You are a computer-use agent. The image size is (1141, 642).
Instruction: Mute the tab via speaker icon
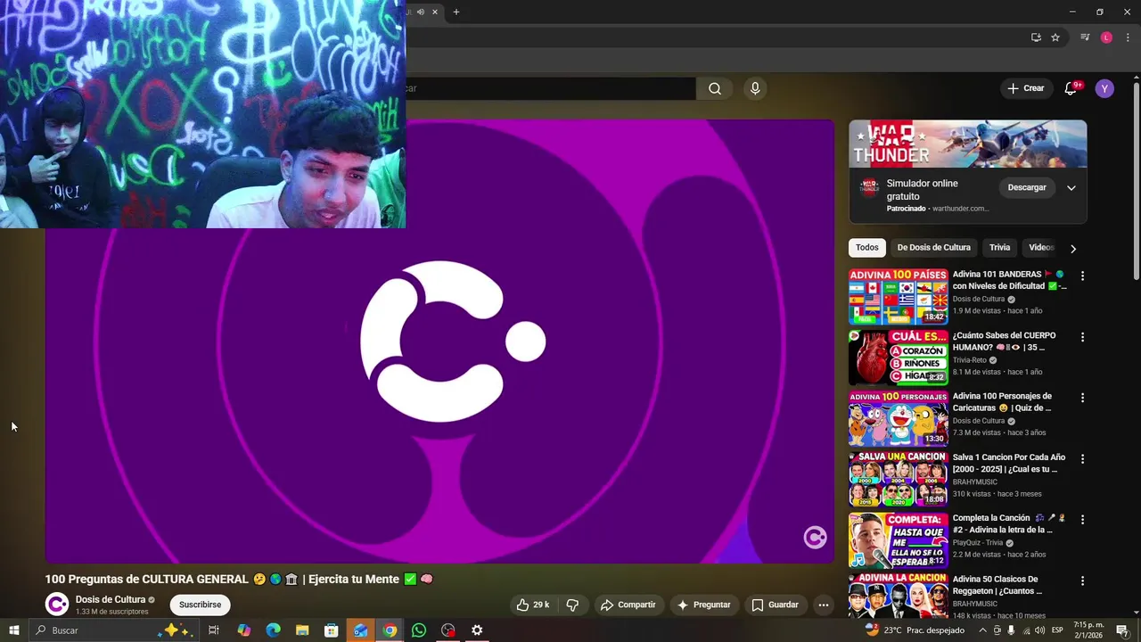tap(421, 12)
